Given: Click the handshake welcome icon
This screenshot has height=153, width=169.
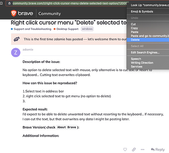Looking at the screenshot, I should (17, 39).
